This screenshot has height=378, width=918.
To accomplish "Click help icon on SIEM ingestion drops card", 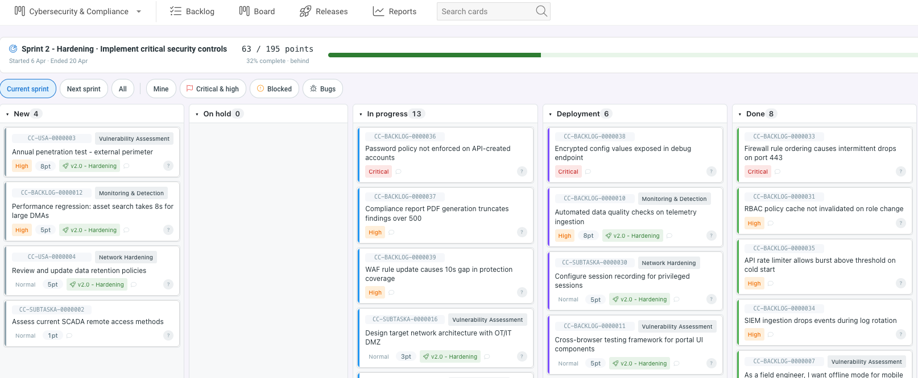I will 901,334.
